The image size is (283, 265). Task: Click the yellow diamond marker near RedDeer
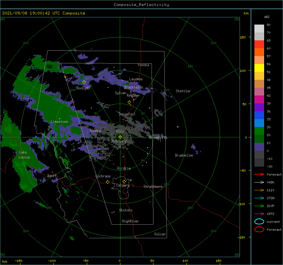(x=129, y=102)
